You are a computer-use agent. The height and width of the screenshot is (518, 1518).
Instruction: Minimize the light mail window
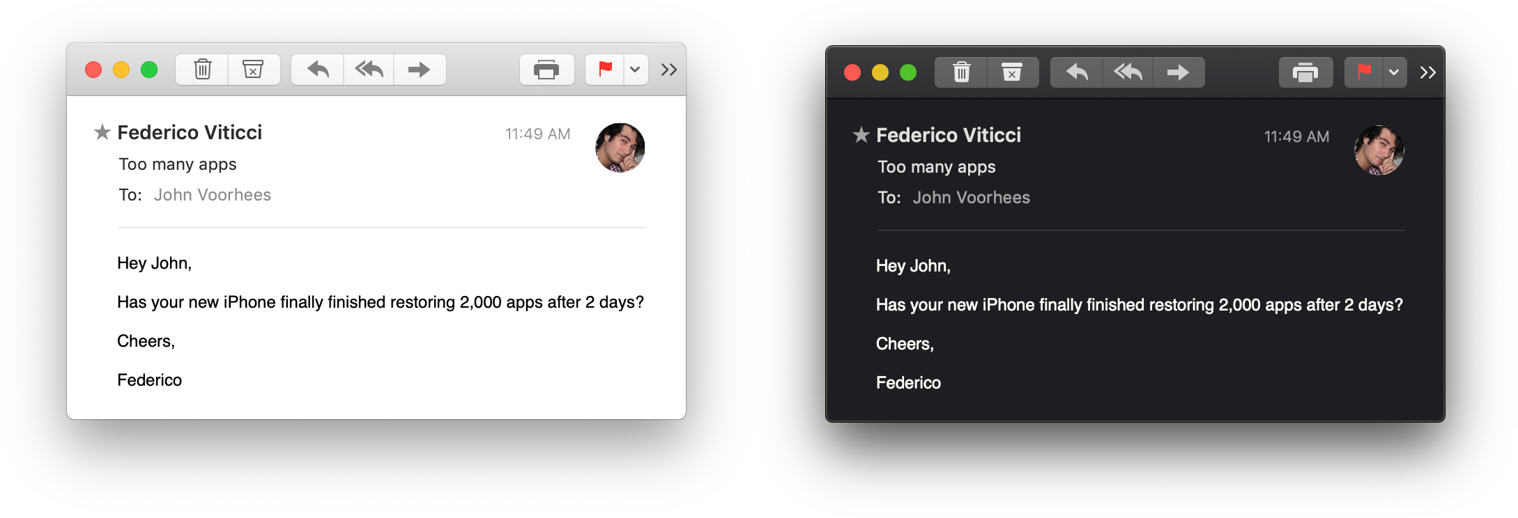pos(121,70)
